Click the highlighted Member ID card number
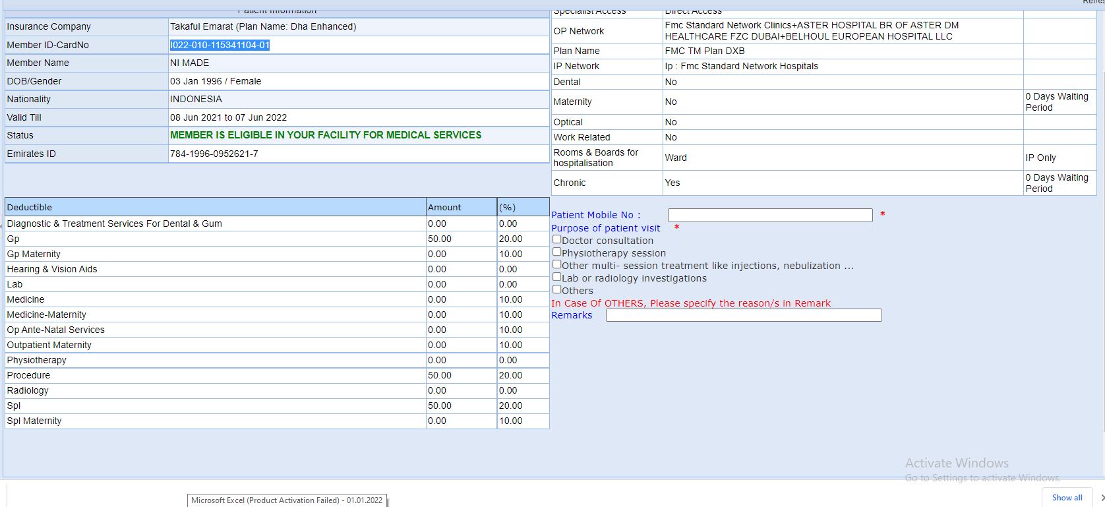Viewport: 1105px width, 507px height. (x=220, y=45)
